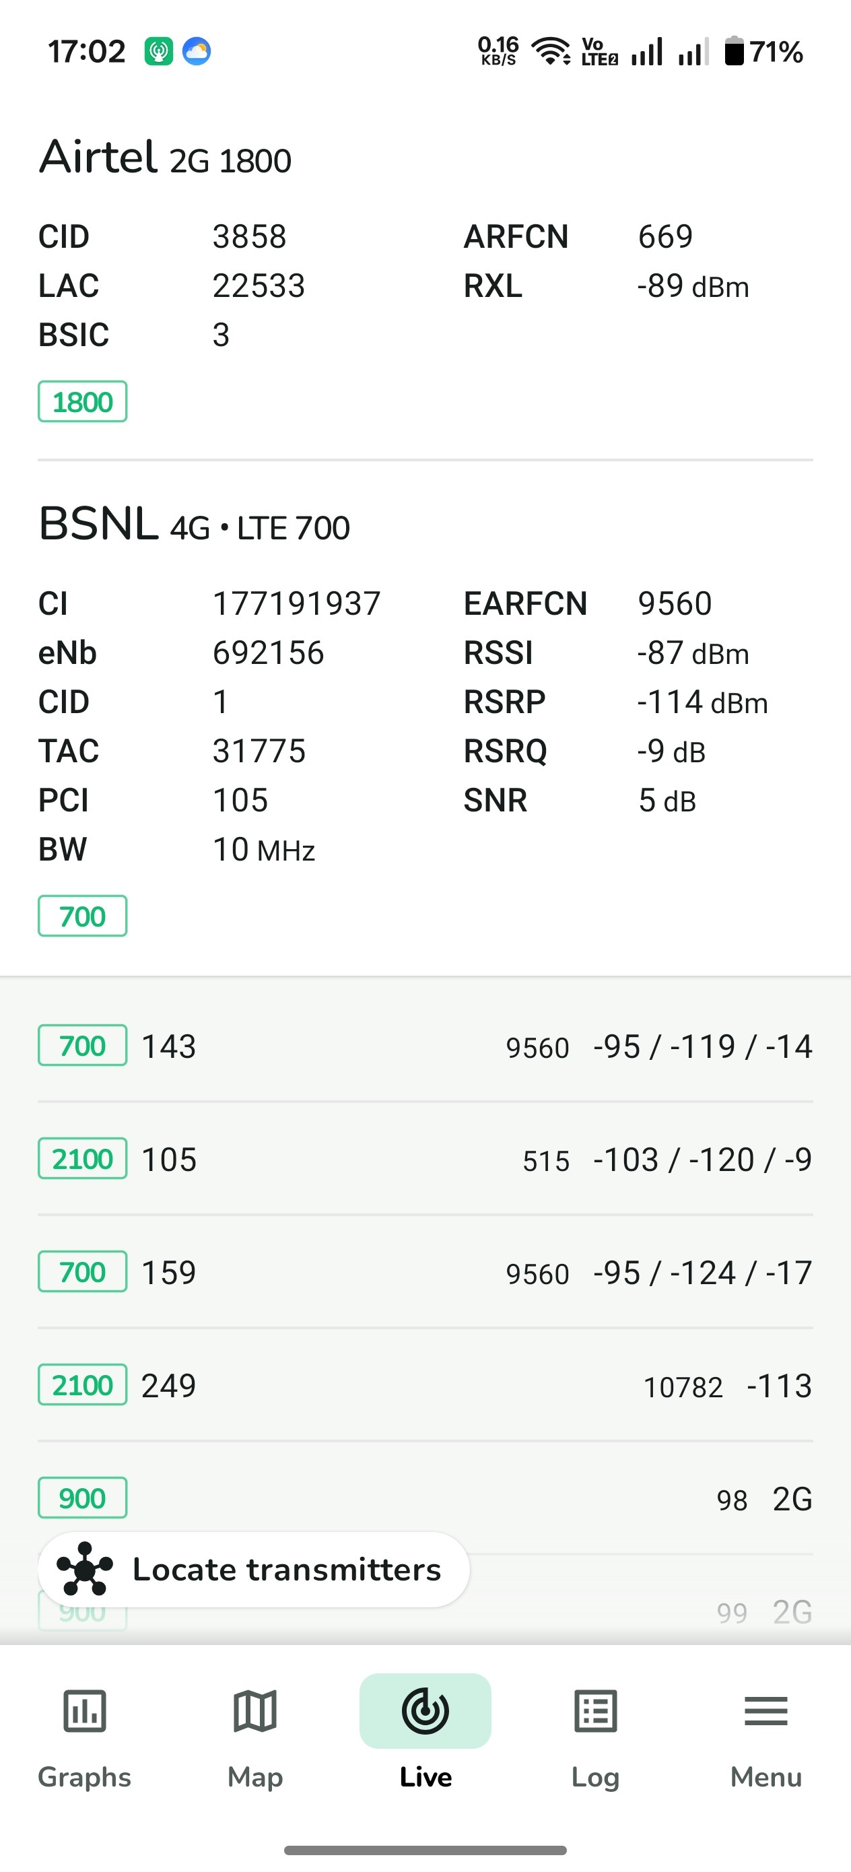
Task: Tap the Live radar icon
Action: click(x=425, y=1710)
